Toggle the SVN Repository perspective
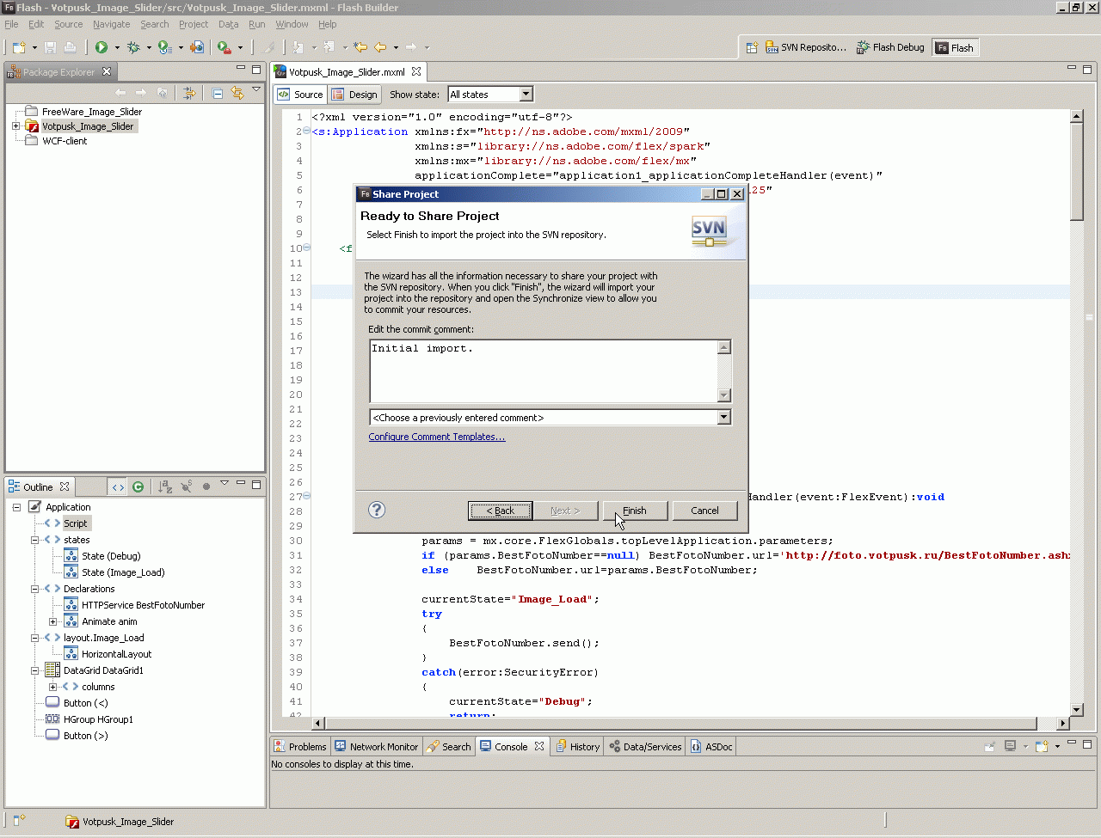The width and height of the screenshot is (1101, 838). click(806, 48)
